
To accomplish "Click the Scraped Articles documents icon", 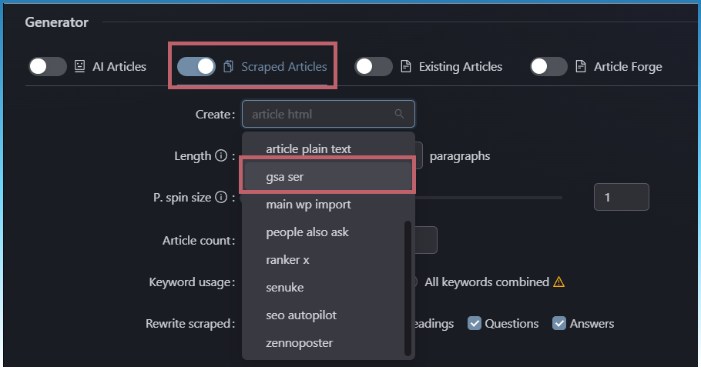I will click(x=228, y=67).
